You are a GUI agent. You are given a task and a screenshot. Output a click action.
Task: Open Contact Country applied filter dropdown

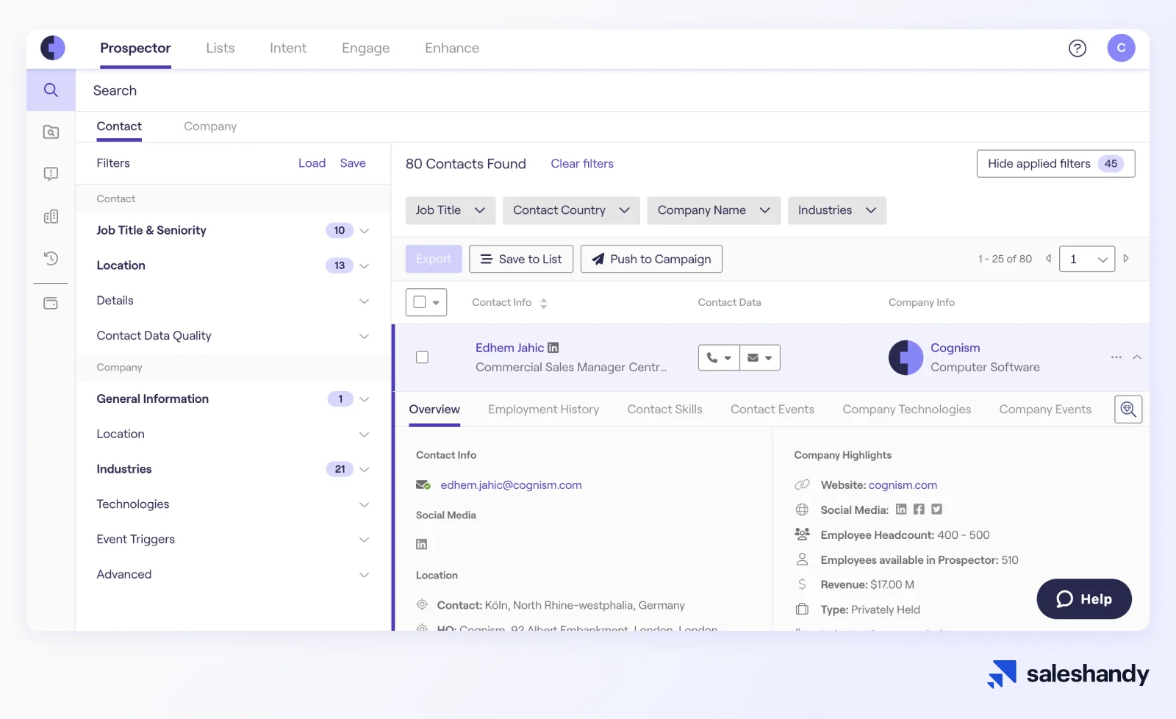click(571, 210)
